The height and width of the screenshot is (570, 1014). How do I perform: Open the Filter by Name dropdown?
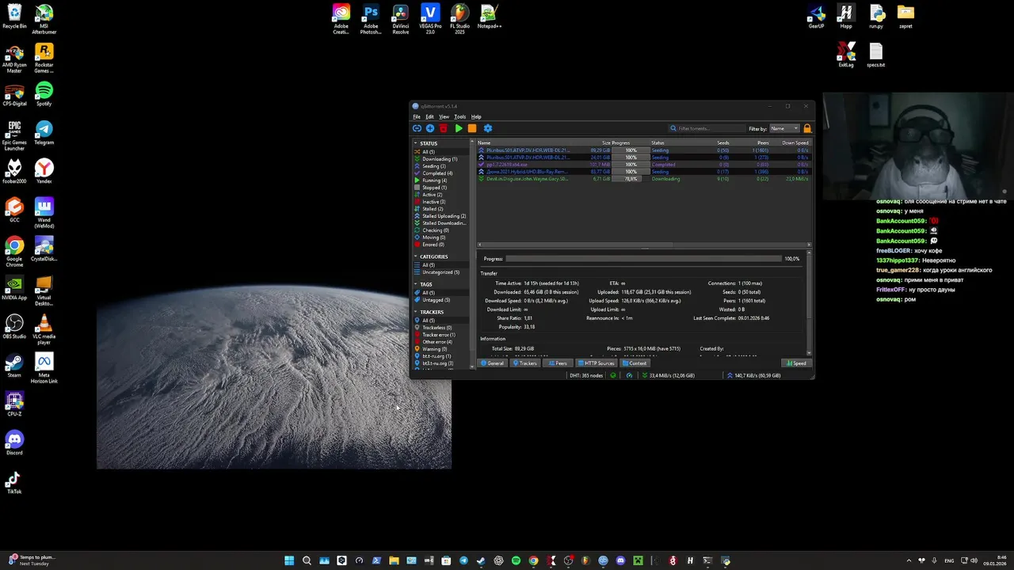(783, 128)
